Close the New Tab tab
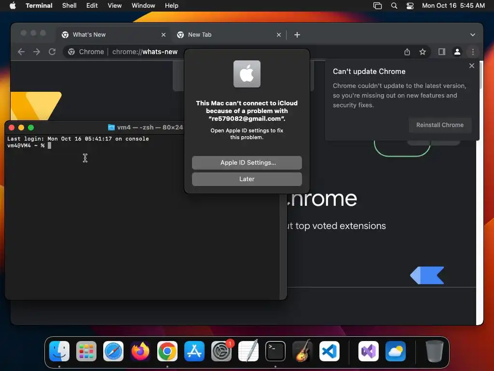The image size is (494, 371). pos(278,35)
